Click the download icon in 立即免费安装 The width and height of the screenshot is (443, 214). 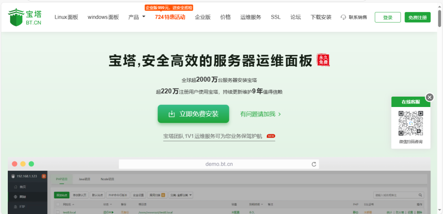pyautogui.click(x=171, y=114)
